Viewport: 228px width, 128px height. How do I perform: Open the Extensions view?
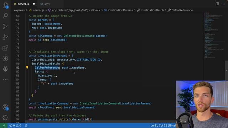coord(5,48)
